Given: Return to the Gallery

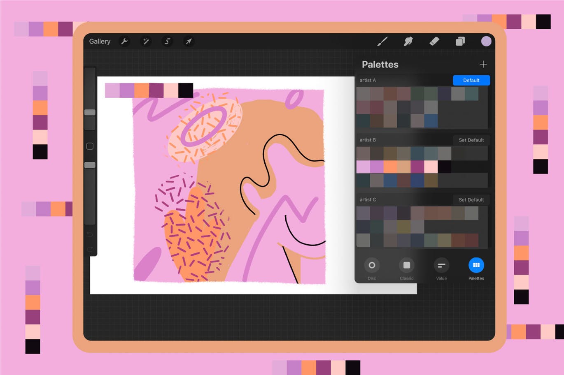Looking at the screenshot, I should click(x=100, y=41).
